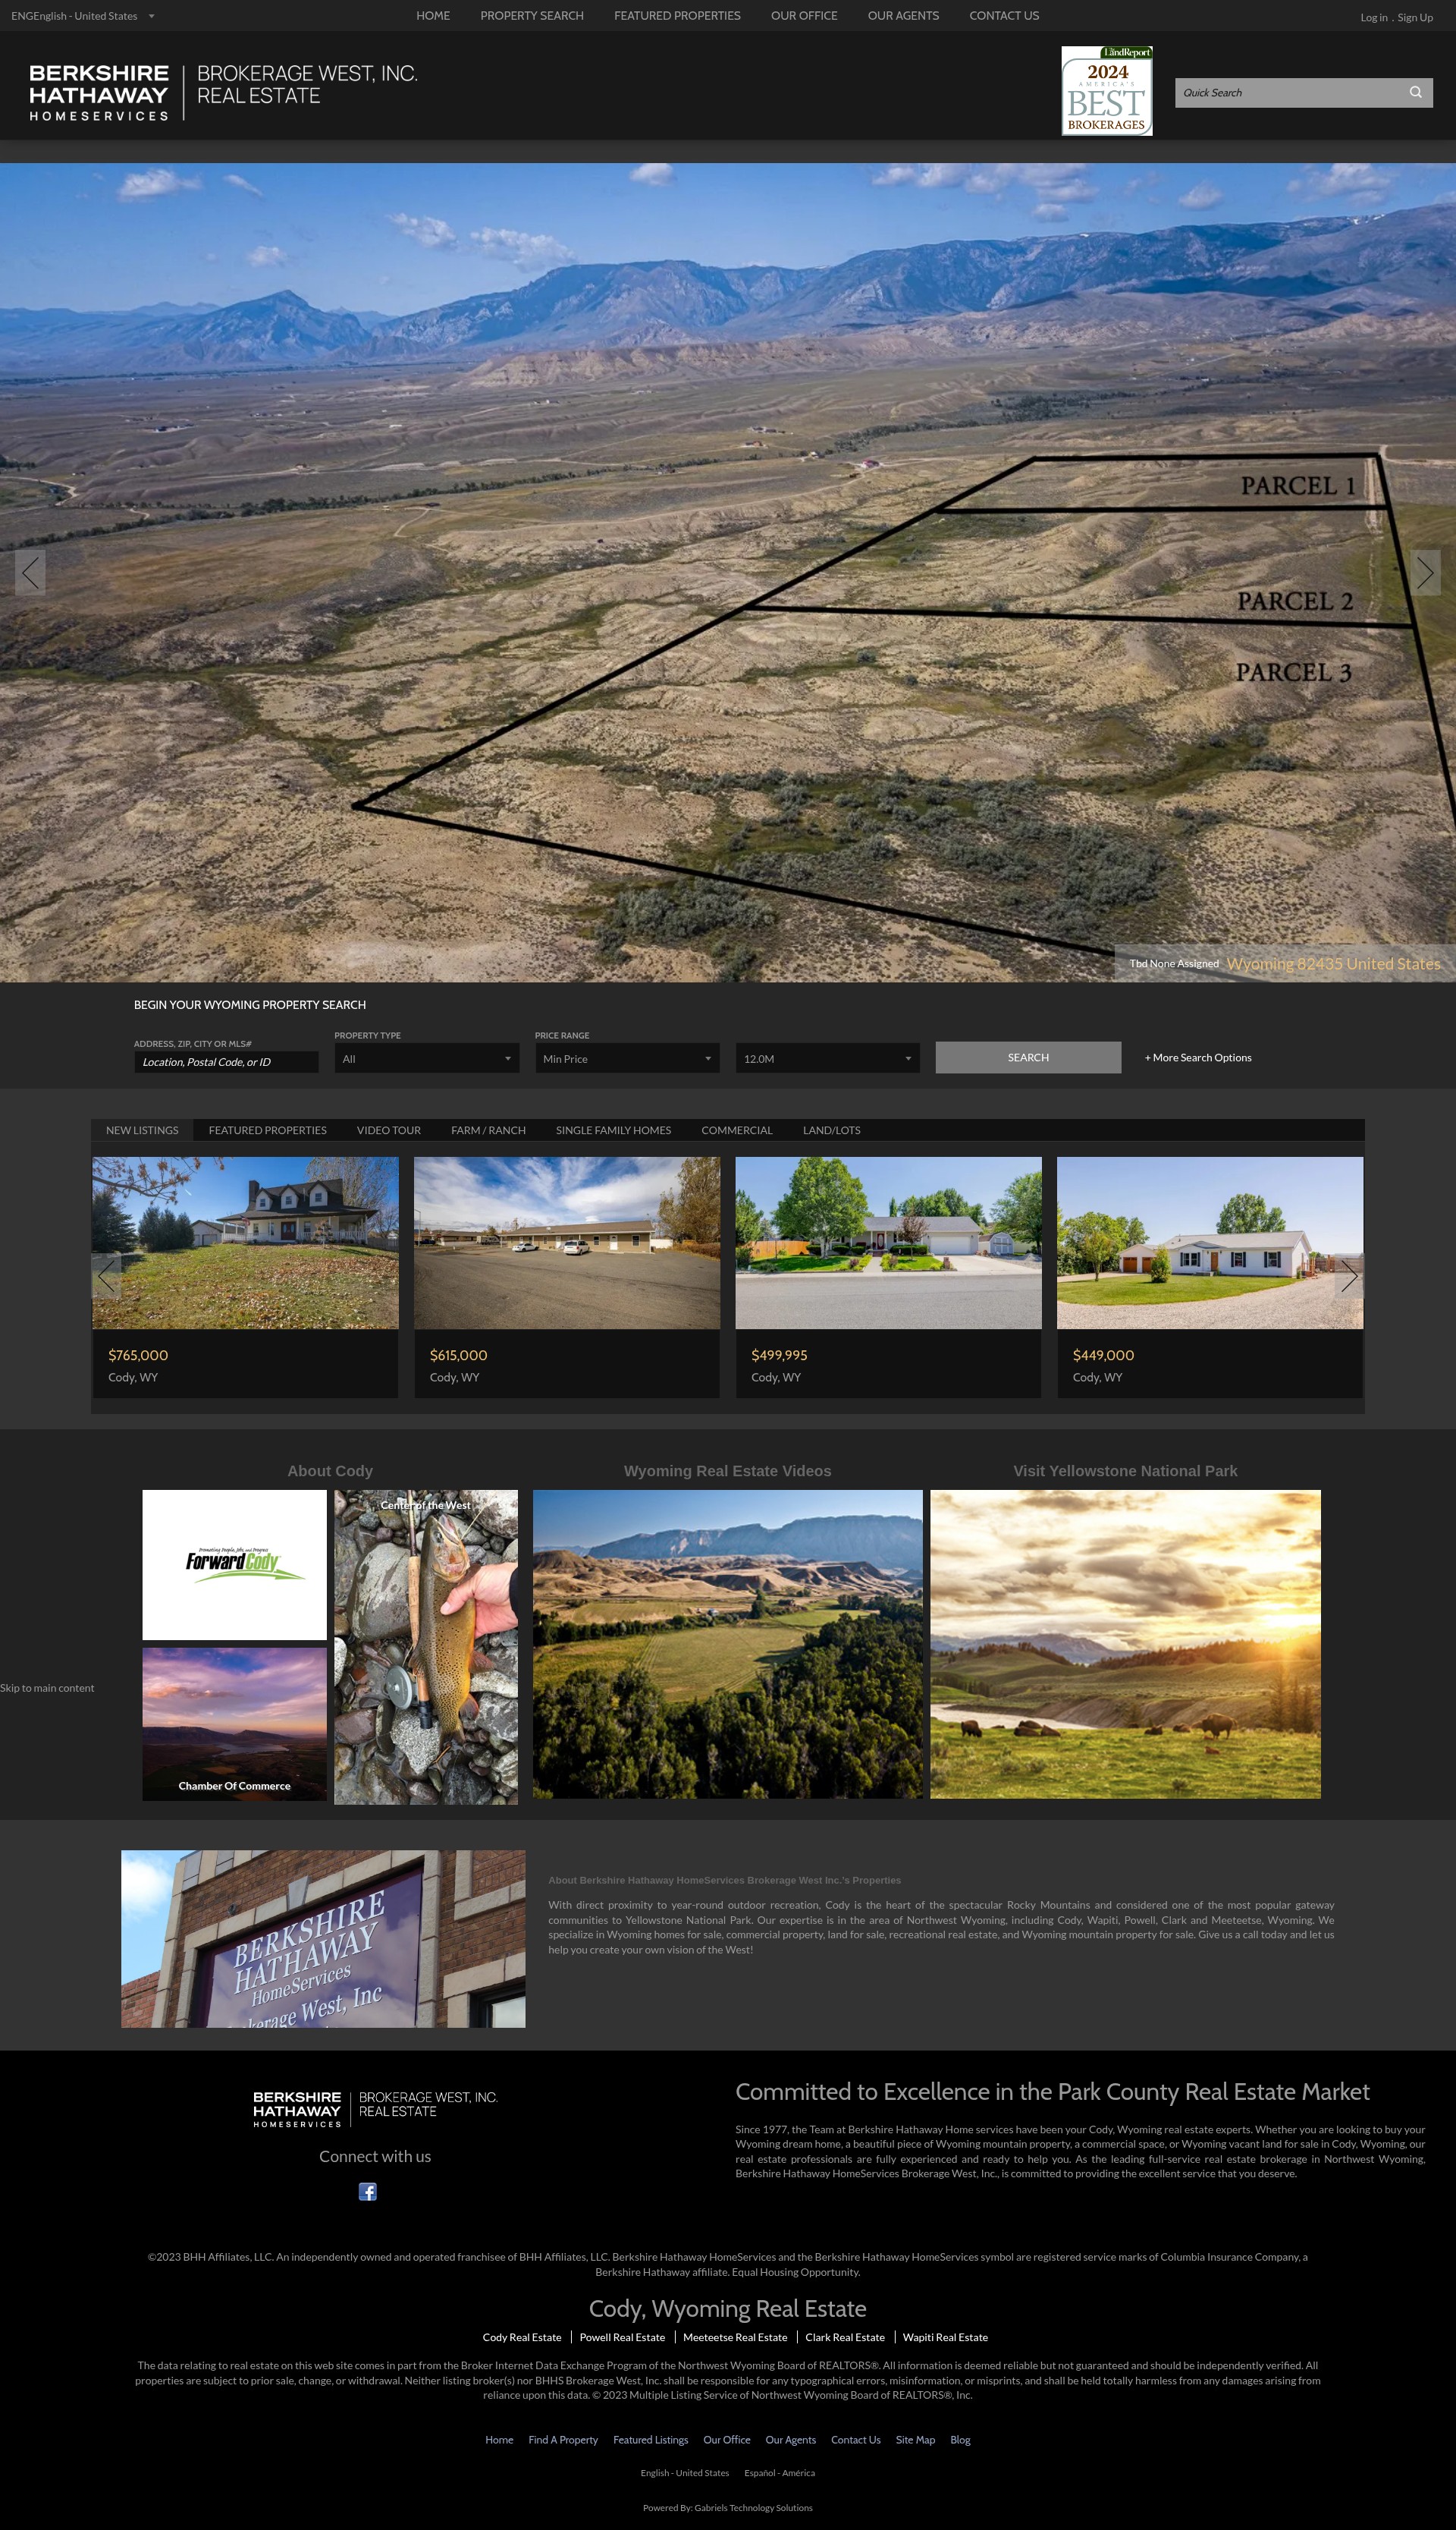Click the 2024 Best Brokerages badge
The width and height of the screenshot is (1456, 2530).
(1107, 91)
